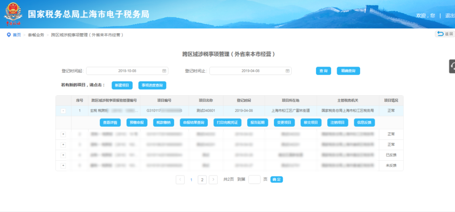Open 套餐业务 in the breadcrumb
Screen dimensions: 455x212
coord(36,35)
